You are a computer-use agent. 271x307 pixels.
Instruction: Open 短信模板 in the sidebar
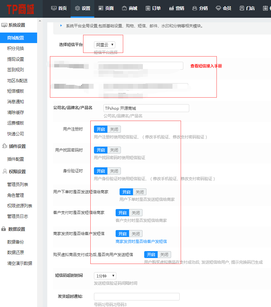tap(15, 91)
